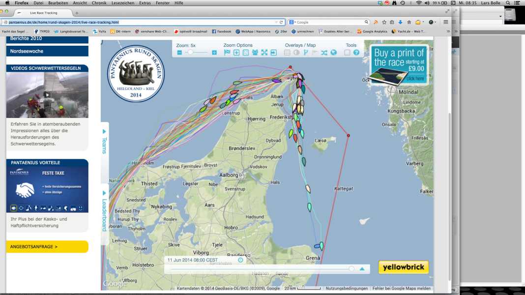Click the fleet group zoom icon

coord(255,53)
